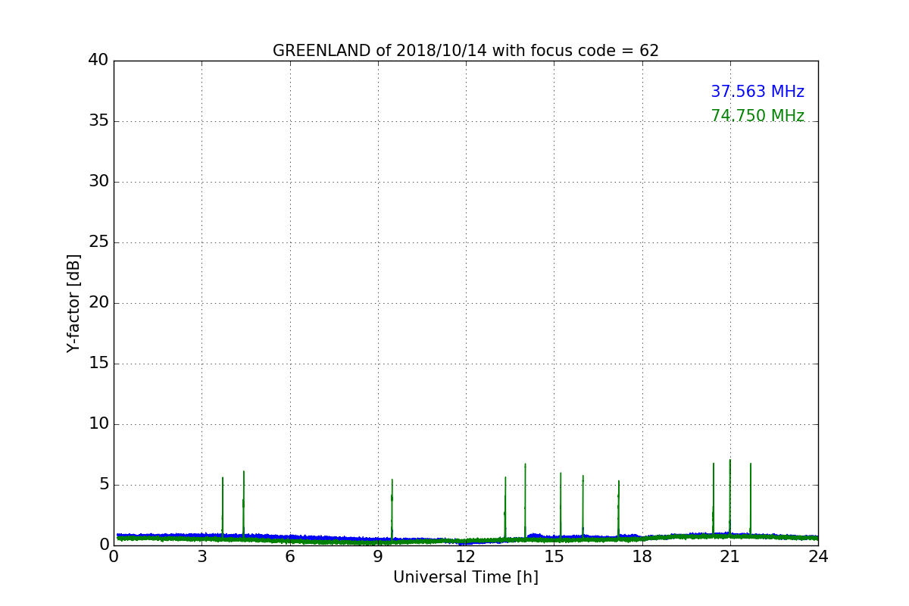Click the x-axis tick label 18
Image resolution: width=909 pixels, height=606 pixels.
click(642, 557)
